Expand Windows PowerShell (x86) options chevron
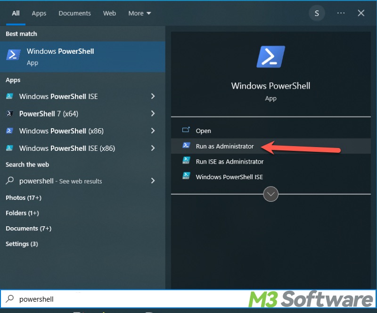The image size is (377, 313). pyautogui.click(x=153, y=131)
